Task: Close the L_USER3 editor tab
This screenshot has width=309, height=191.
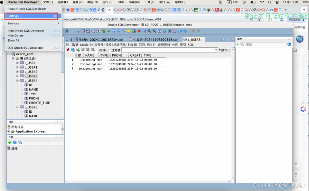Action: pyautogui.click(x=203, y=39)
